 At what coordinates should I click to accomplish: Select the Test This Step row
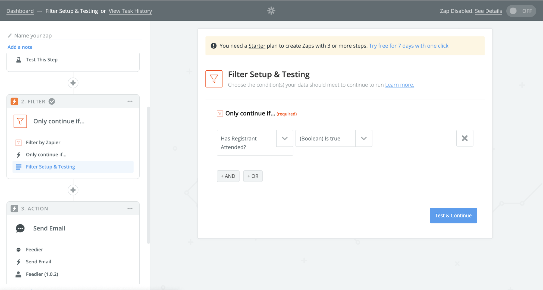(x=73, y=60)
